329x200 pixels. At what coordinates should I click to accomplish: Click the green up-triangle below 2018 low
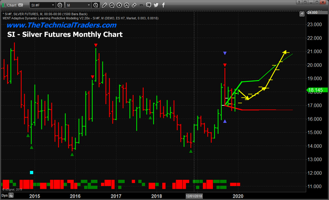191,151
